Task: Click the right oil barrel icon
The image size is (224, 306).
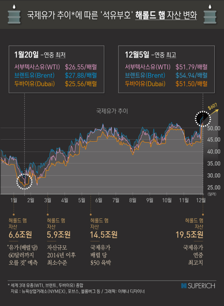Action: (210, 15)
